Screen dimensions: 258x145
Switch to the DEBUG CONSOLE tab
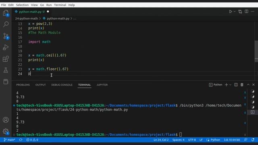[x=62, y=85]
